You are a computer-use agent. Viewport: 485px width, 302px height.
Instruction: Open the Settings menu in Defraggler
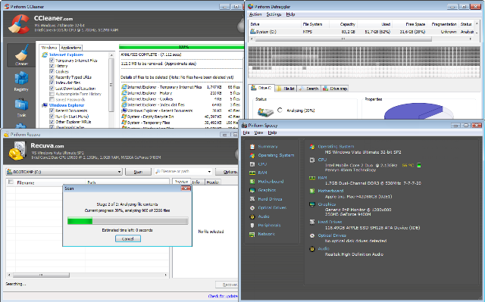coord(274,14)
